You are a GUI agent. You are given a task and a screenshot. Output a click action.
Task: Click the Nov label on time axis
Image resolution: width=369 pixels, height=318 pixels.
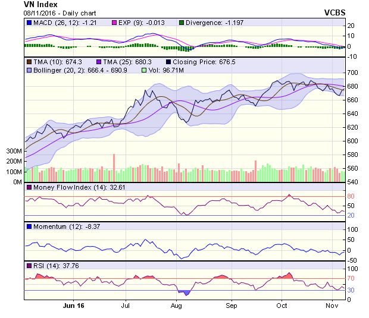coord(332,306)
